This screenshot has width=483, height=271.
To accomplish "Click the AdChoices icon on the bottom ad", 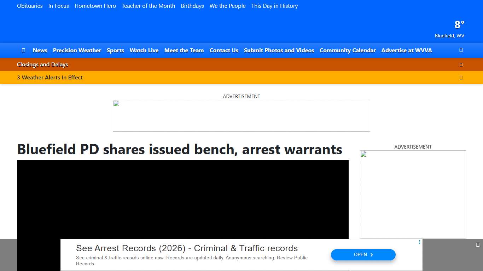I will 419,242.
